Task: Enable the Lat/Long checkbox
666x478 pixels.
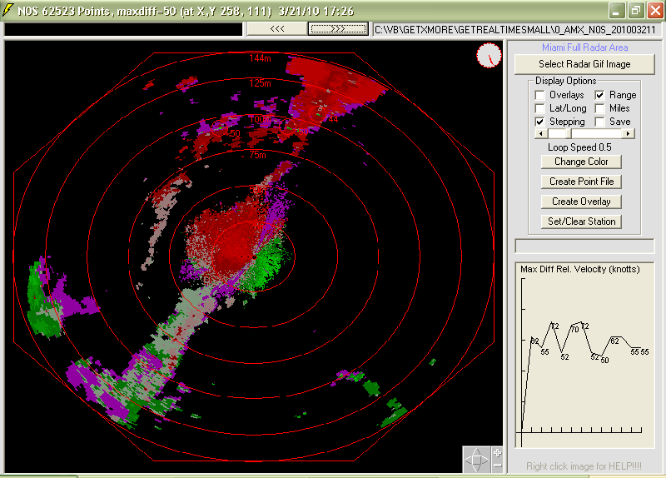Action: click(x=540, y=108)
